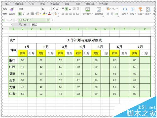Align text right horizontally
This screenshot has height=118, width=157.
(70, 14)
